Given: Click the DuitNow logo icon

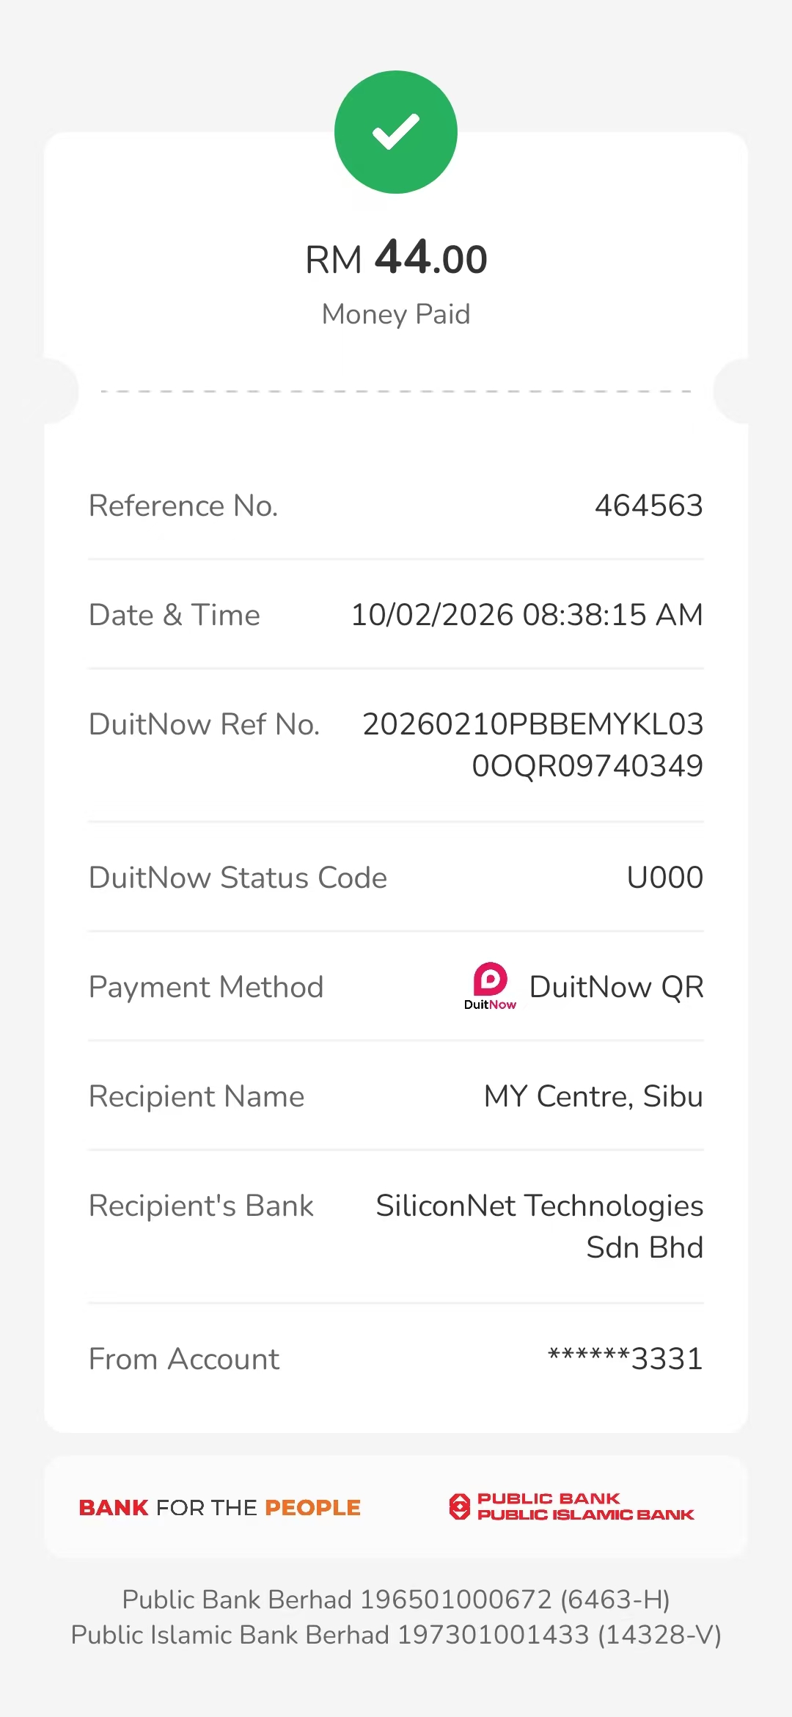Looking at the screenshot, I should [x=490, y=985].
